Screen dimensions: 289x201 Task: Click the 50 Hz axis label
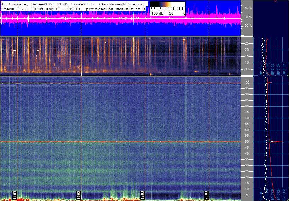pos(246,142)
